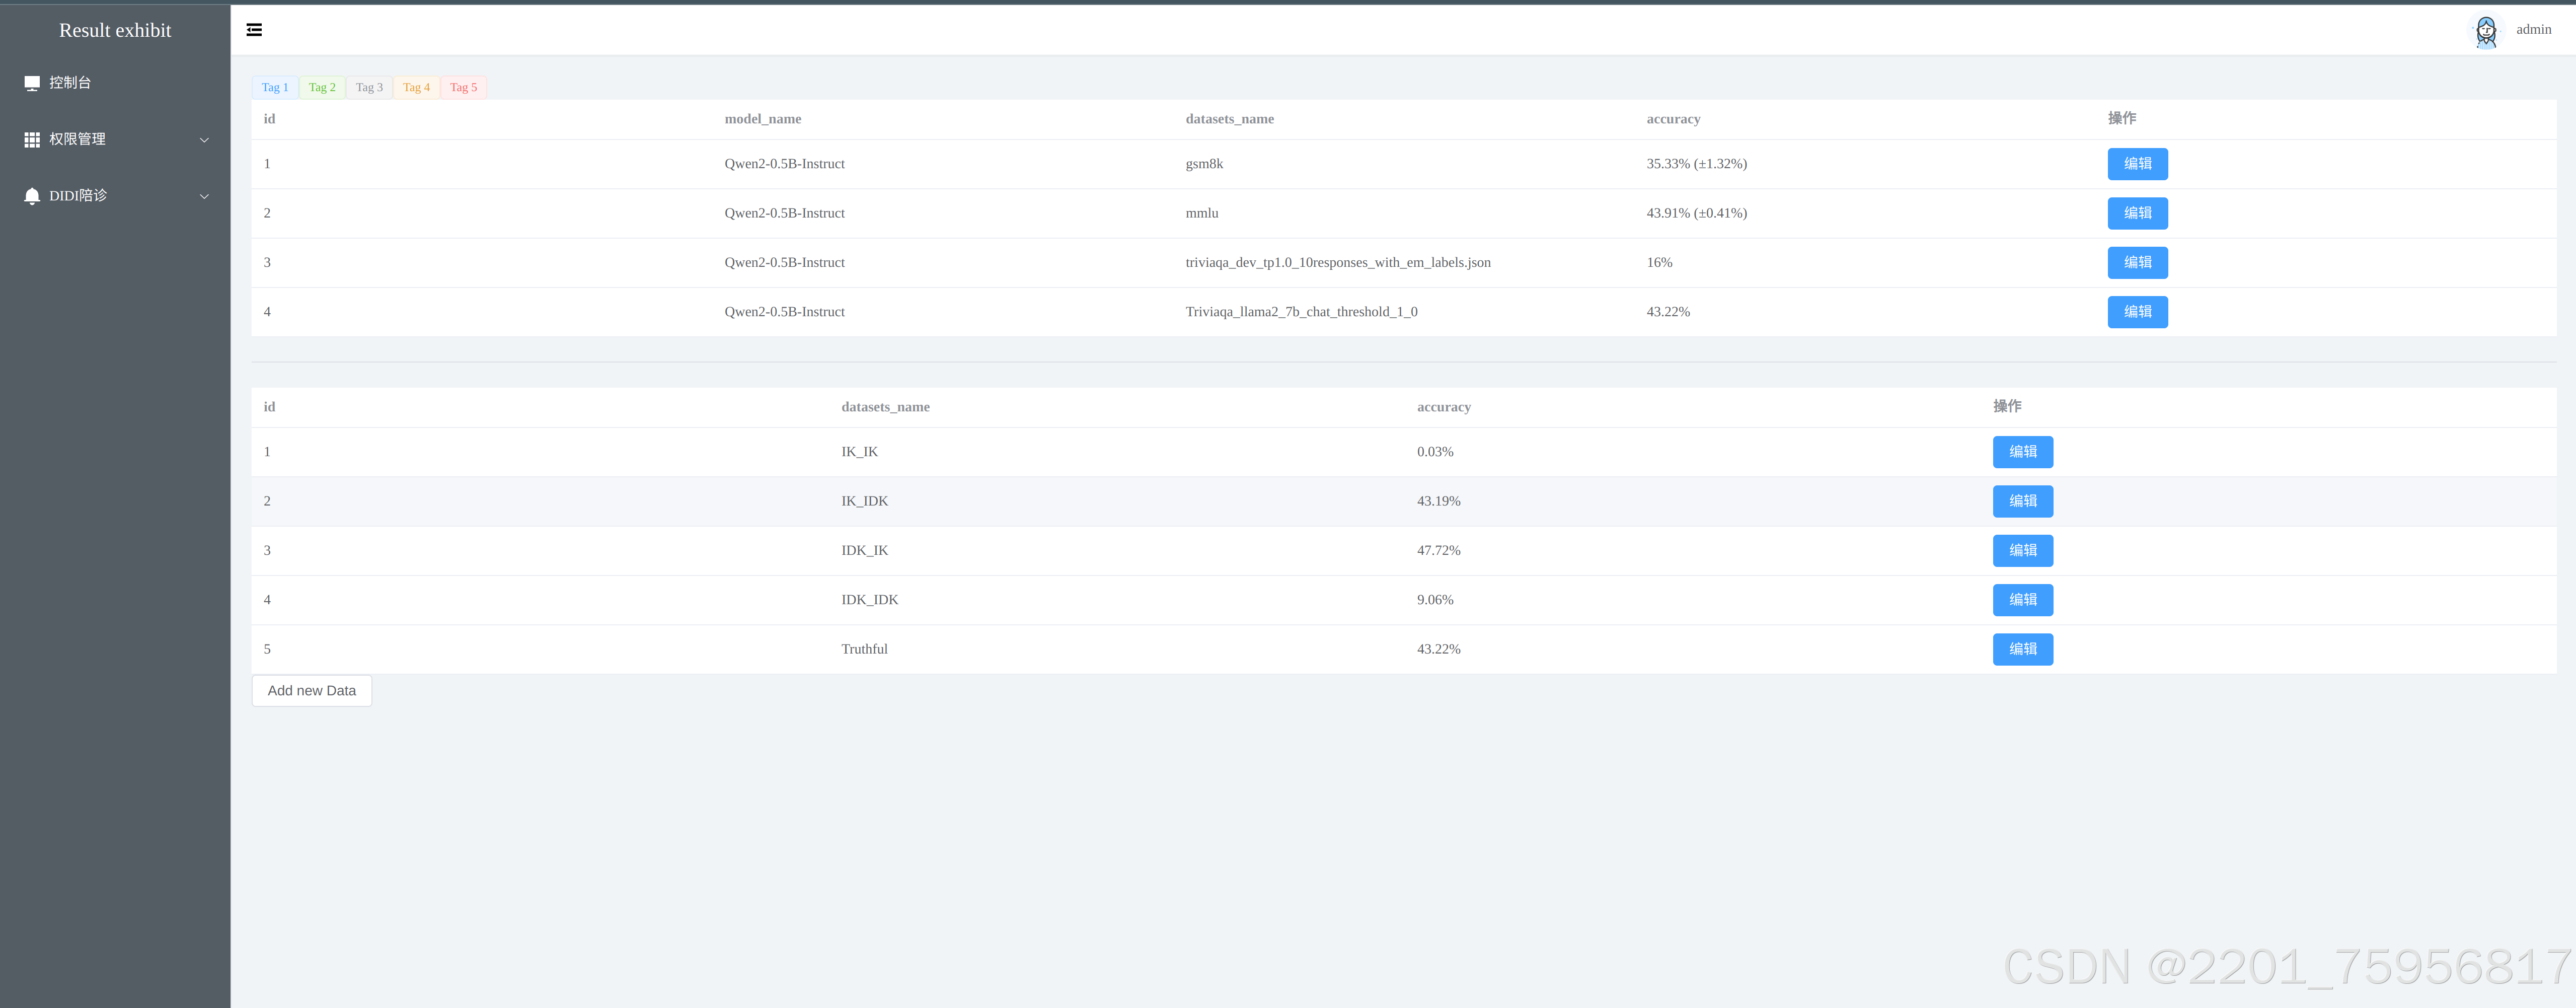Image resolution: width=2576 pixels, height=1008 pixels.
Task: Expand the DIDI陪诊 submenu chevron
Action: pos(204,196)
